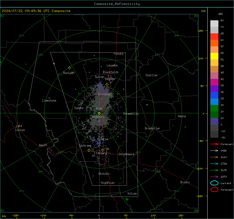Click yellow diamond marker beside RockyMH
The height and width of the screenshot is (219, 234).
pyautogui.click(x=69, y=68)
